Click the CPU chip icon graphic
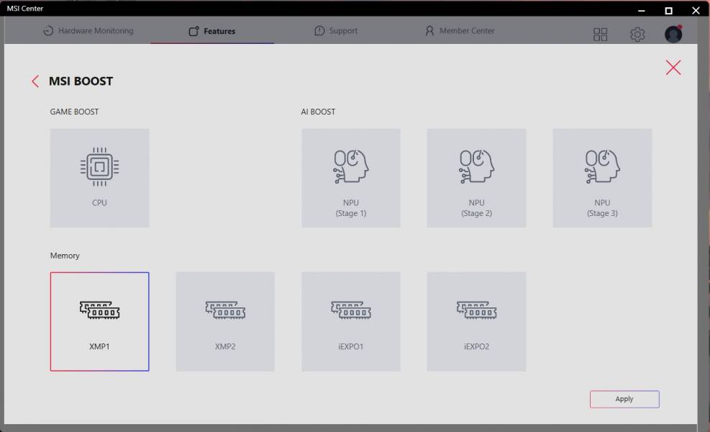The height and width of the screenshot is (432, 710). coord(99,166)
